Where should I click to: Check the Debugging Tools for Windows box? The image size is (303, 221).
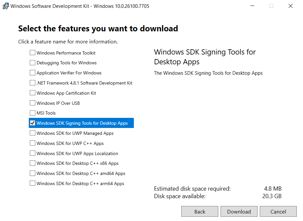point(32,63)
